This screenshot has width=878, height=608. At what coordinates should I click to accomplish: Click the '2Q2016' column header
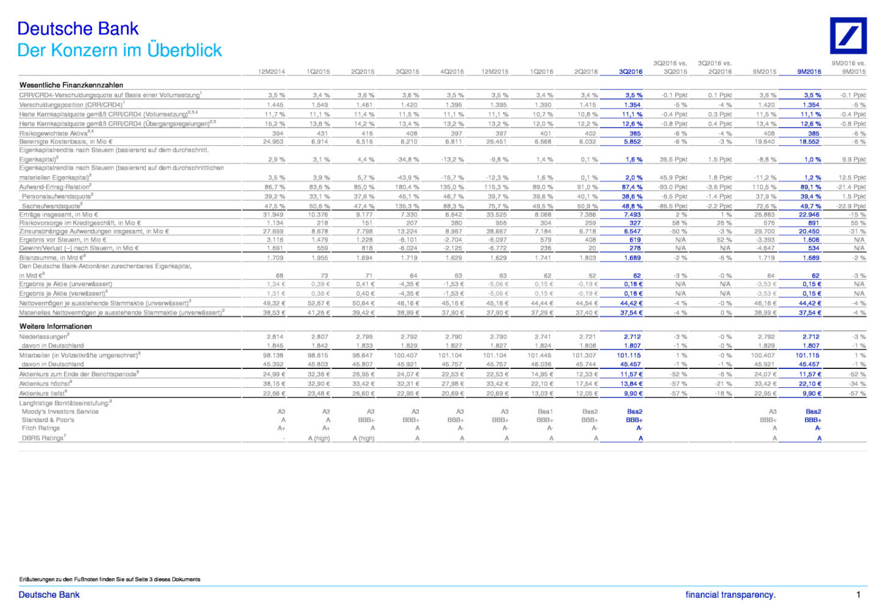pos(586,72)
